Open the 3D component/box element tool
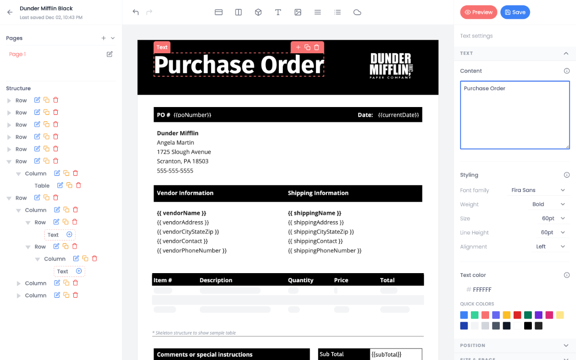576x360 pixels. click(x=258, y=12)
